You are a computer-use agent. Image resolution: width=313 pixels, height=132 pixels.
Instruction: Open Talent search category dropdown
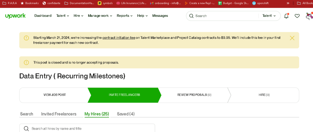(x=269, y=16)
